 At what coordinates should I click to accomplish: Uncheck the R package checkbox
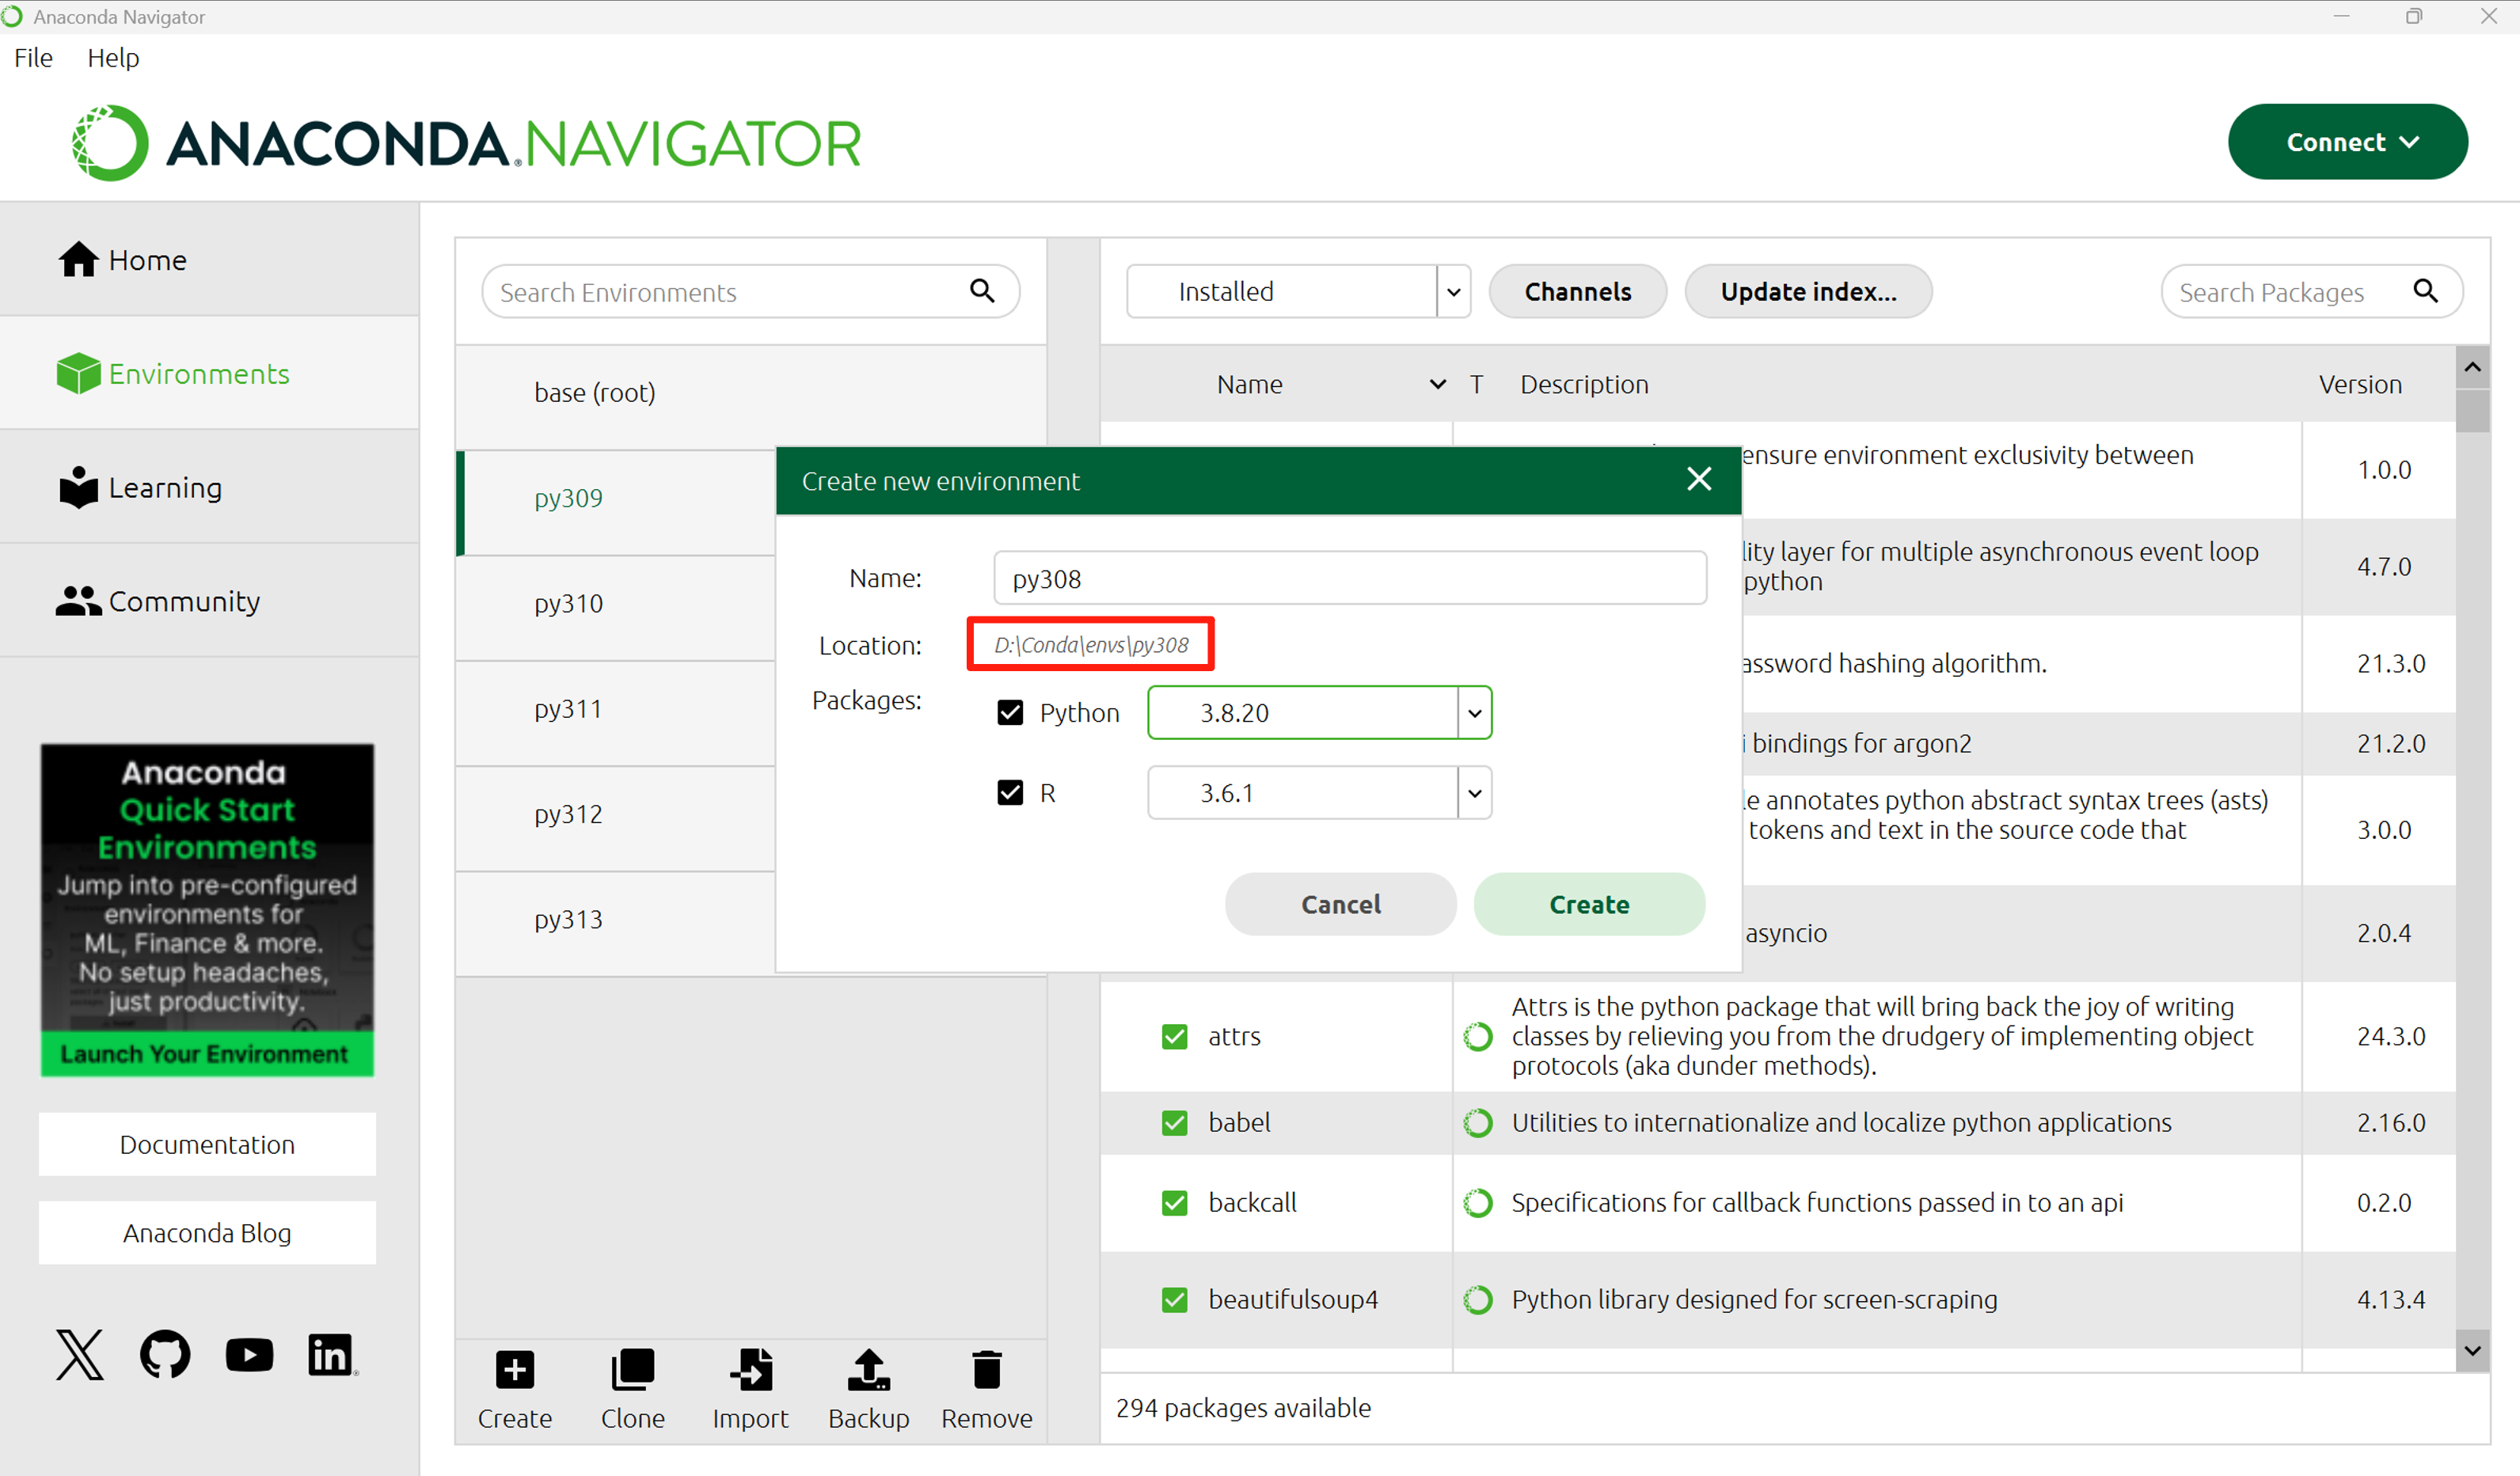click(x=1010, y=794)
